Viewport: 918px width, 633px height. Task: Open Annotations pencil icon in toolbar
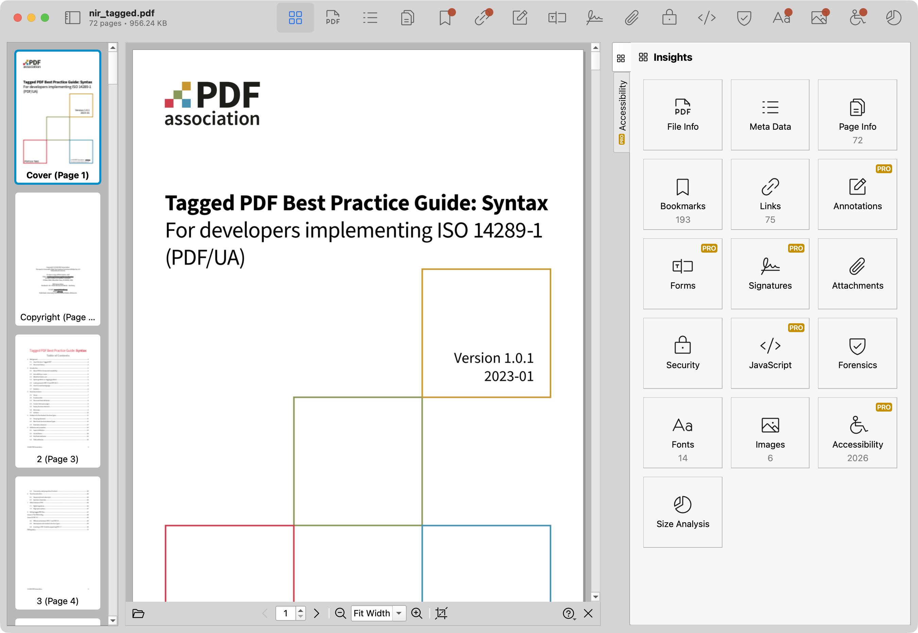coord(520,18)
